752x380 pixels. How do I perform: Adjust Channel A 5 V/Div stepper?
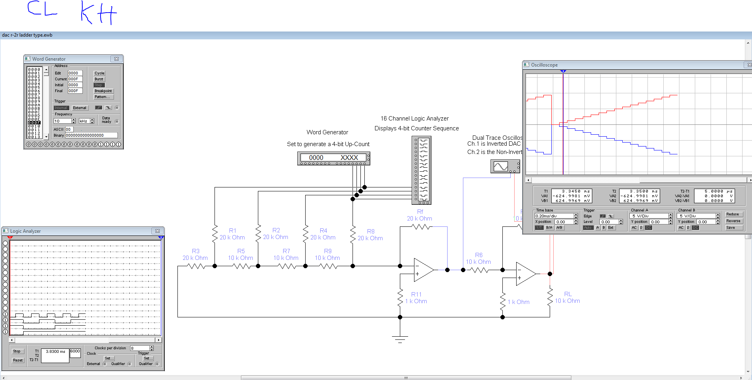pos(670,216)
